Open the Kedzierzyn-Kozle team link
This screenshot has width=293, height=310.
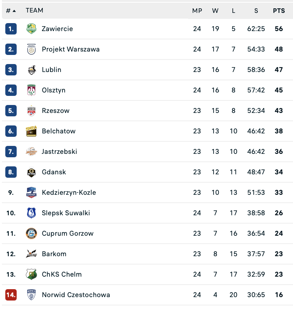coord(69,193)
